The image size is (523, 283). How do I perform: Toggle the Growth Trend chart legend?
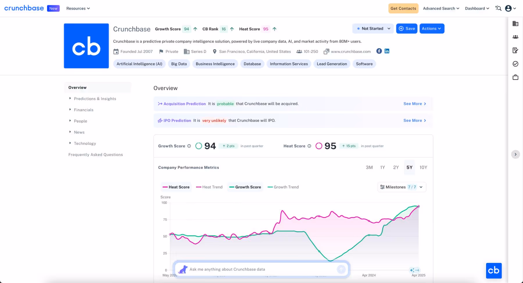coord(283,187)
